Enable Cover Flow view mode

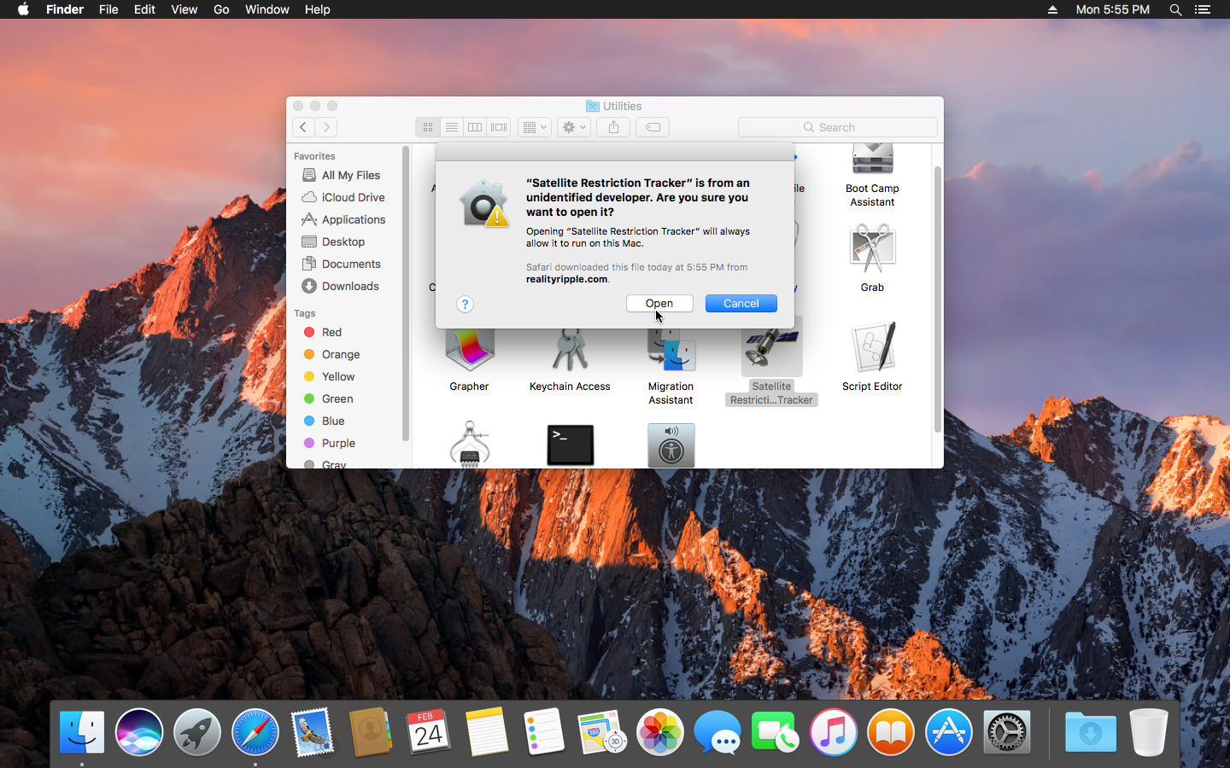pos(498,126)
